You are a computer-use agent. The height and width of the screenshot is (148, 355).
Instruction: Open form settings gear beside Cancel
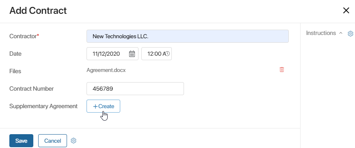pyautogui.click(x=74, y=141)
